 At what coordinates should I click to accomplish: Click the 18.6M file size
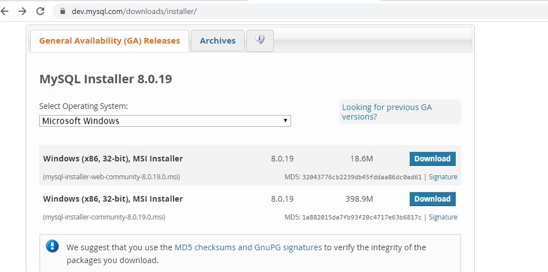coord(362,159)
